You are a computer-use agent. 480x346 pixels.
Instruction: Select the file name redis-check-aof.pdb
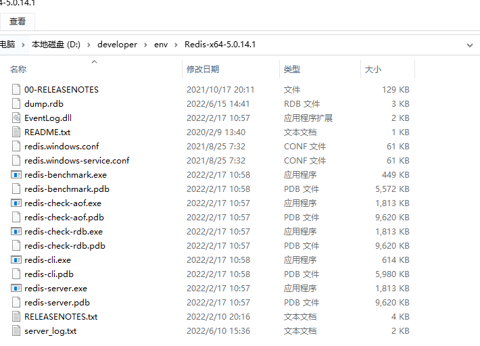click(64, 218)
